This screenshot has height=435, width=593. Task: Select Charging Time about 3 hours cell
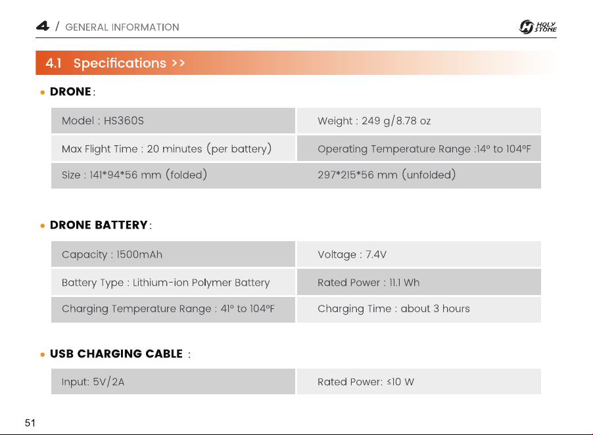419,309
